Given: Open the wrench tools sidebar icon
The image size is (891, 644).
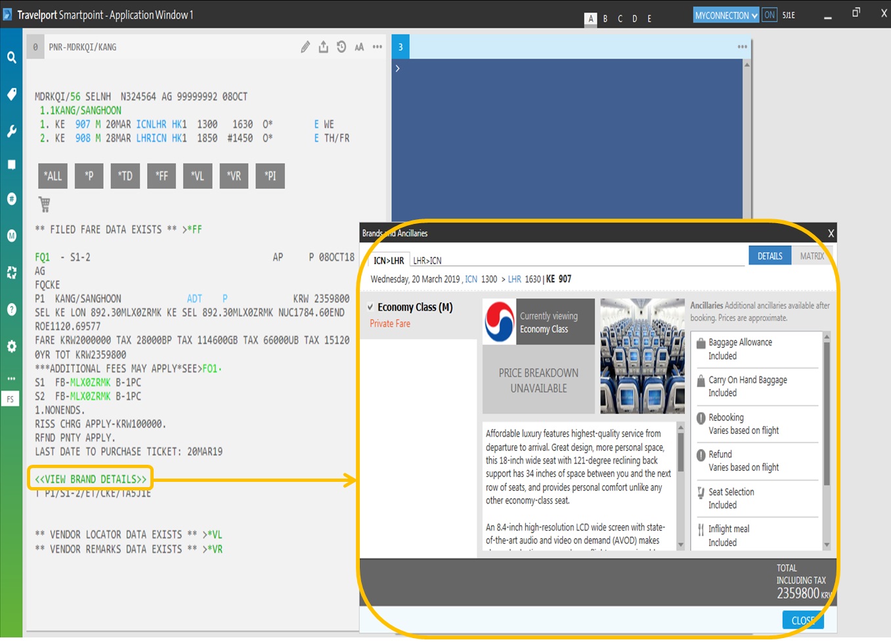Looking at the screenshot, I should 11,131.
